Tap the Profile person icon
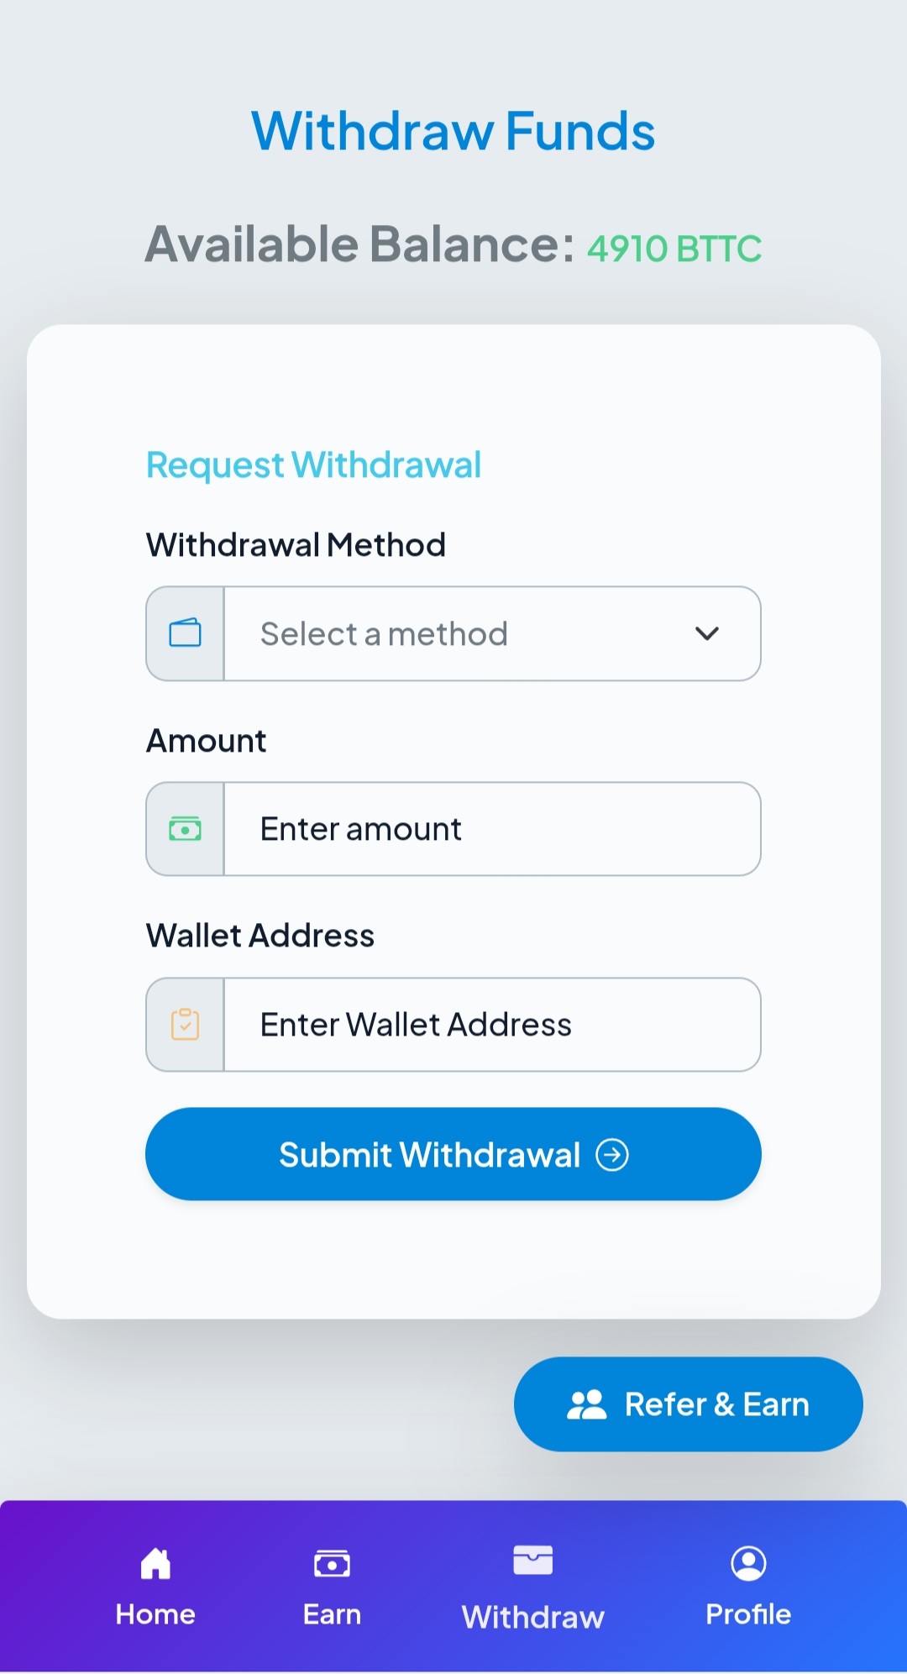Image resolution: width=907 pixels, height=1674 pixels. [x=748, y=1563]
